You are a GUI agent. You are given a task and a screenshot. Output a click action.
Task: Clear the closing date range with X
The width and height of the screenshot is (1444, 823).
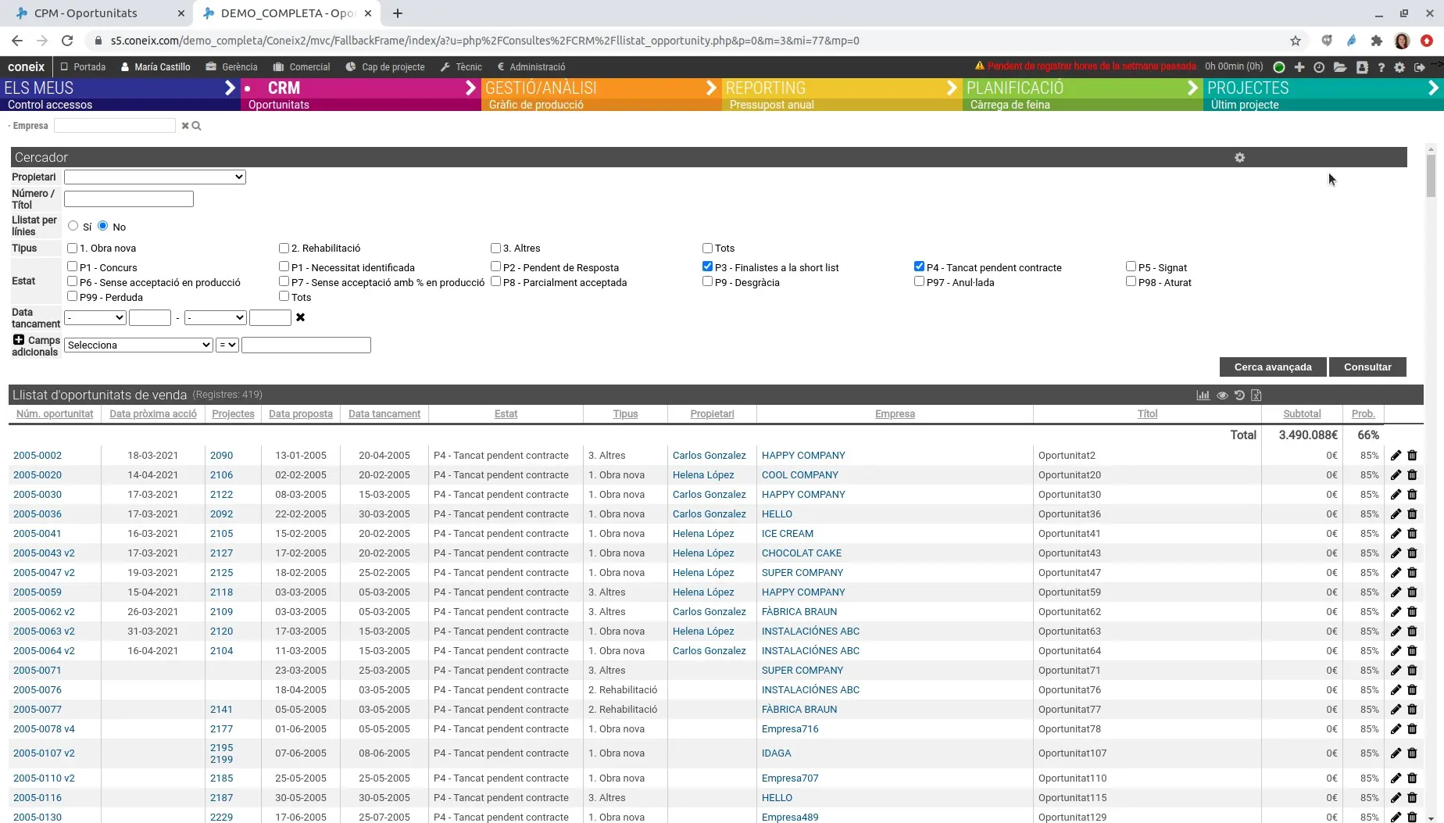pos(300,317)
